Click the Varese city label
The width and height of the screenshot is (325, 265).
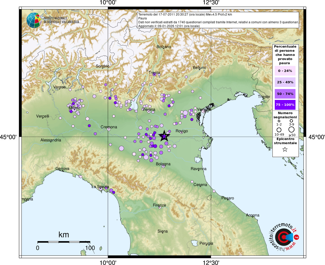(60, 87)
